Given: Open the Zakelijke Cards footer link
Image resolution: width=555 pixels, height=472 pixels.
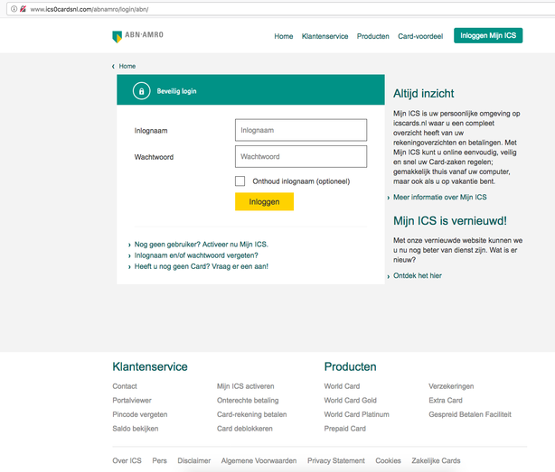Looking at the screenshot, I should [x=436, y=460].
